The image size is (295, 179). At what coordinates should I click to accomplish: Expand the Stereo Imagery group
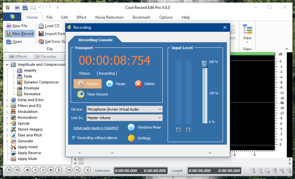(x=7, y=130)
